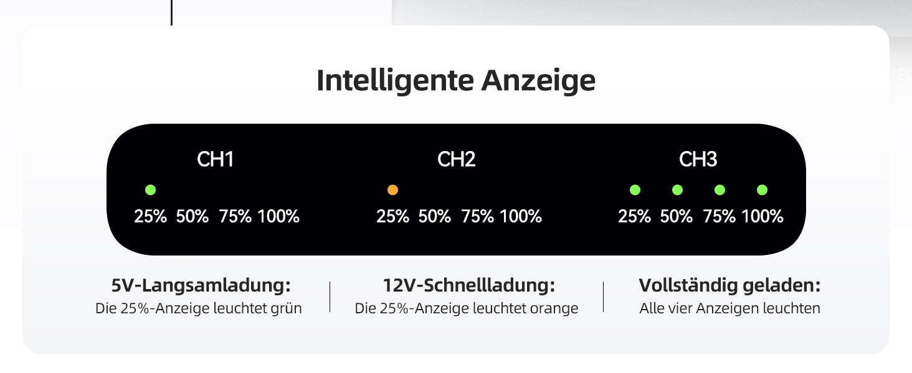Click the 50% label under CH1
912x373 pixels.
(192, 217)
